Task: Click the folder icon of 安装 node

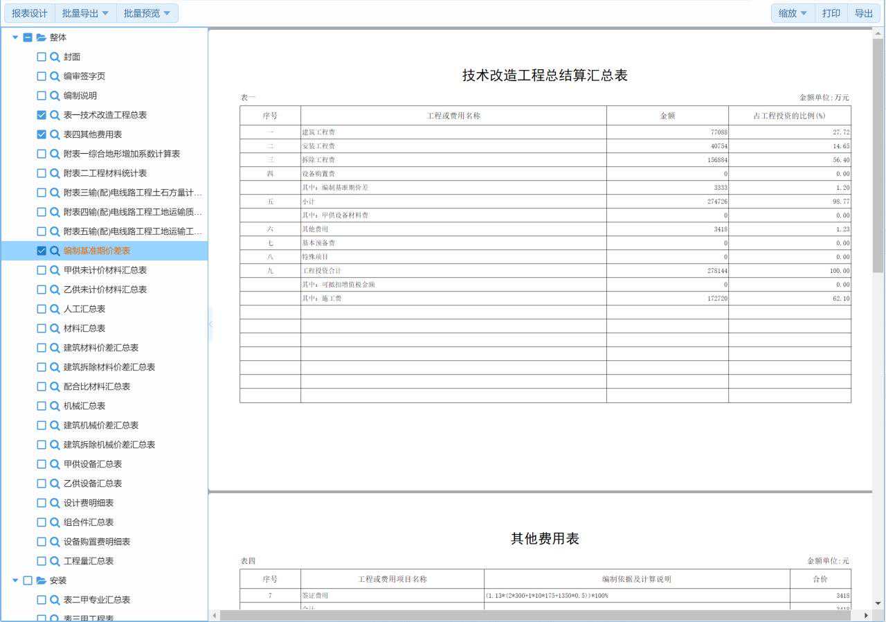Action: coord(41,580)
